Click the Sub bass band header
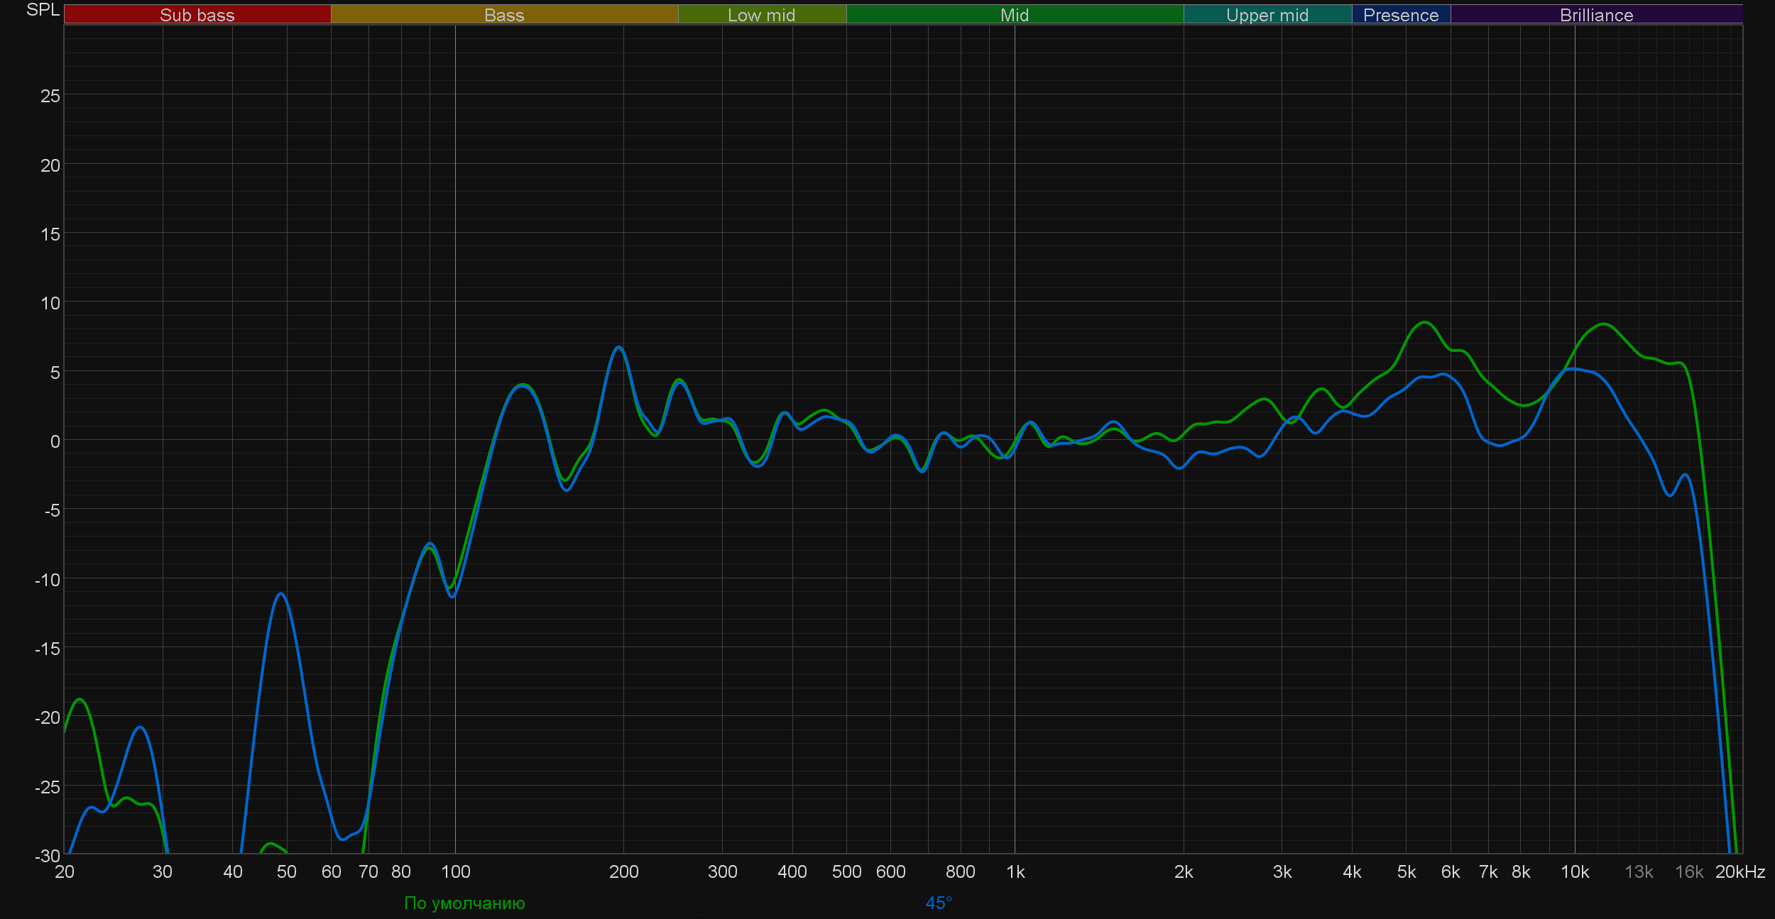The image size is (1775, 919). coord(197,15)
